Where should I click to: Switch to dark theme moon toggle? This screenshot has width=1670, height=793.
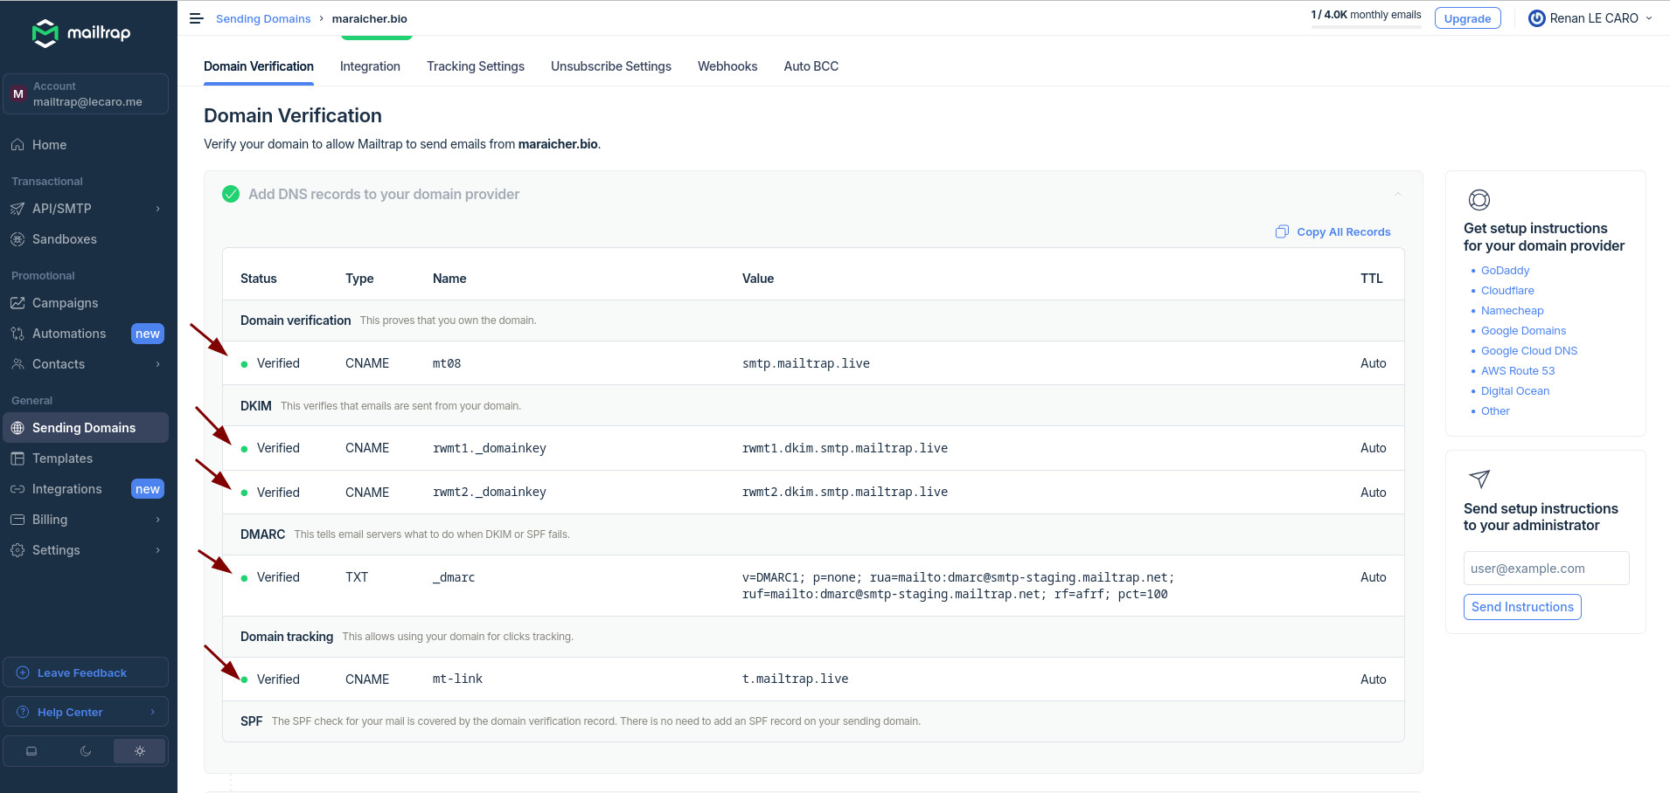point(86,751)
